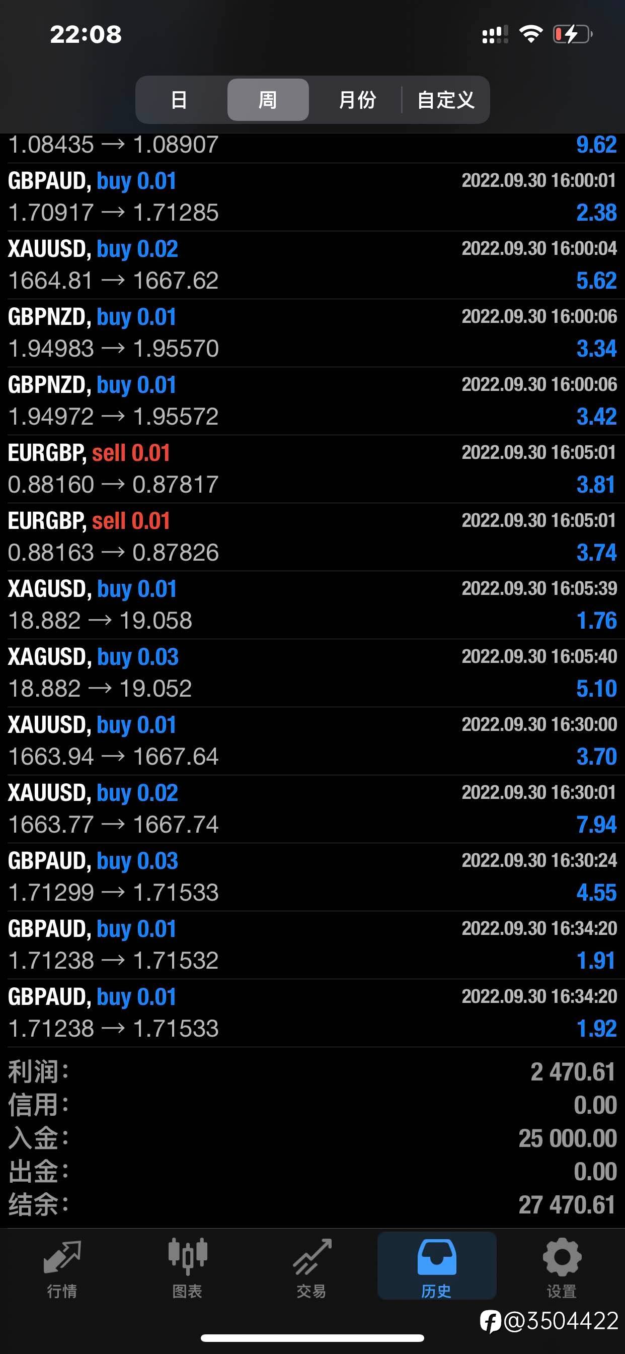Select GBPAUD buy 0.03 trade
This screenshot has height=1354, width=625.
tap(312, 877)
